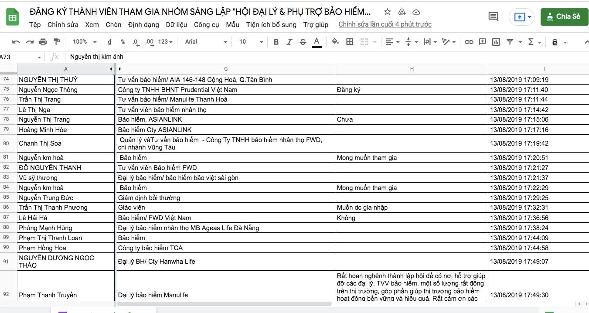The height and width of the screenshot is (313, 589).
Task: Decrease decimal places button
Action: [136, 42]
